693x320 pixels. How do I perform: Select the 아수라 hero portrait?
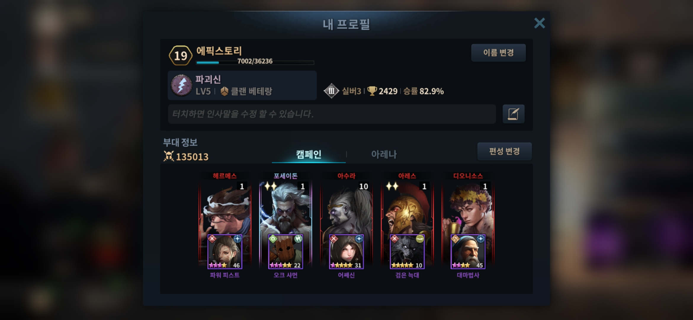pos(346,207)
